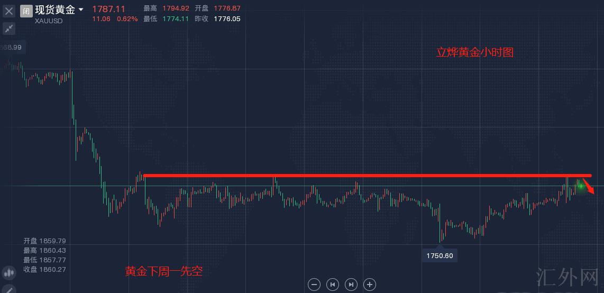Select the pencil drawing tool icon
The height and width of the screenshot is (293, 604).
pyautogui.click(x=9, y=289)
